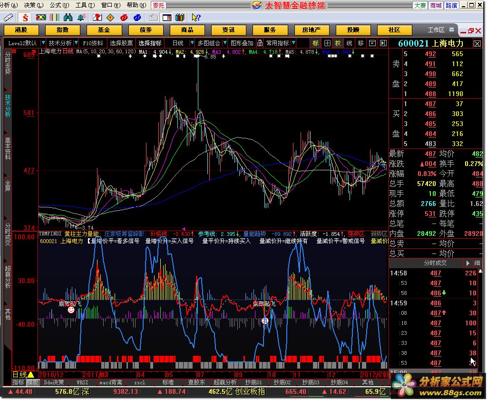Click the alarm bell alert icon

coord(82,18)
